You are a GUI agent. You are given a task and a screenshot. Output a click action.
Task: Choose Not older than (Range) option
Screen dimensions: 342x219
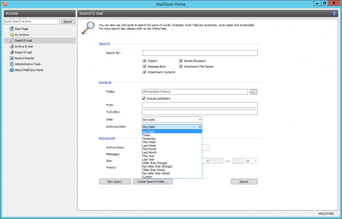(x=172, y=167)
